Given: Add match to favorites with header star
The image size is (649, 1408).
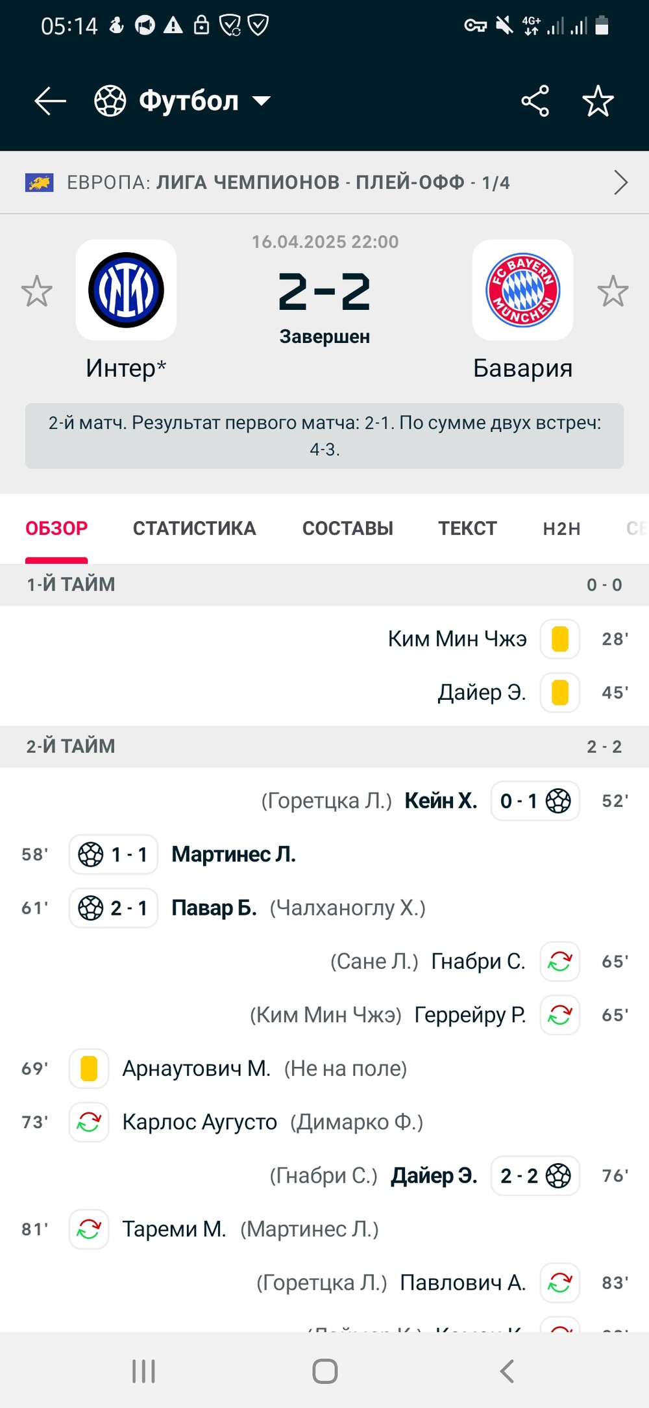Looking at the screenshot, I should tap(598, 101).
